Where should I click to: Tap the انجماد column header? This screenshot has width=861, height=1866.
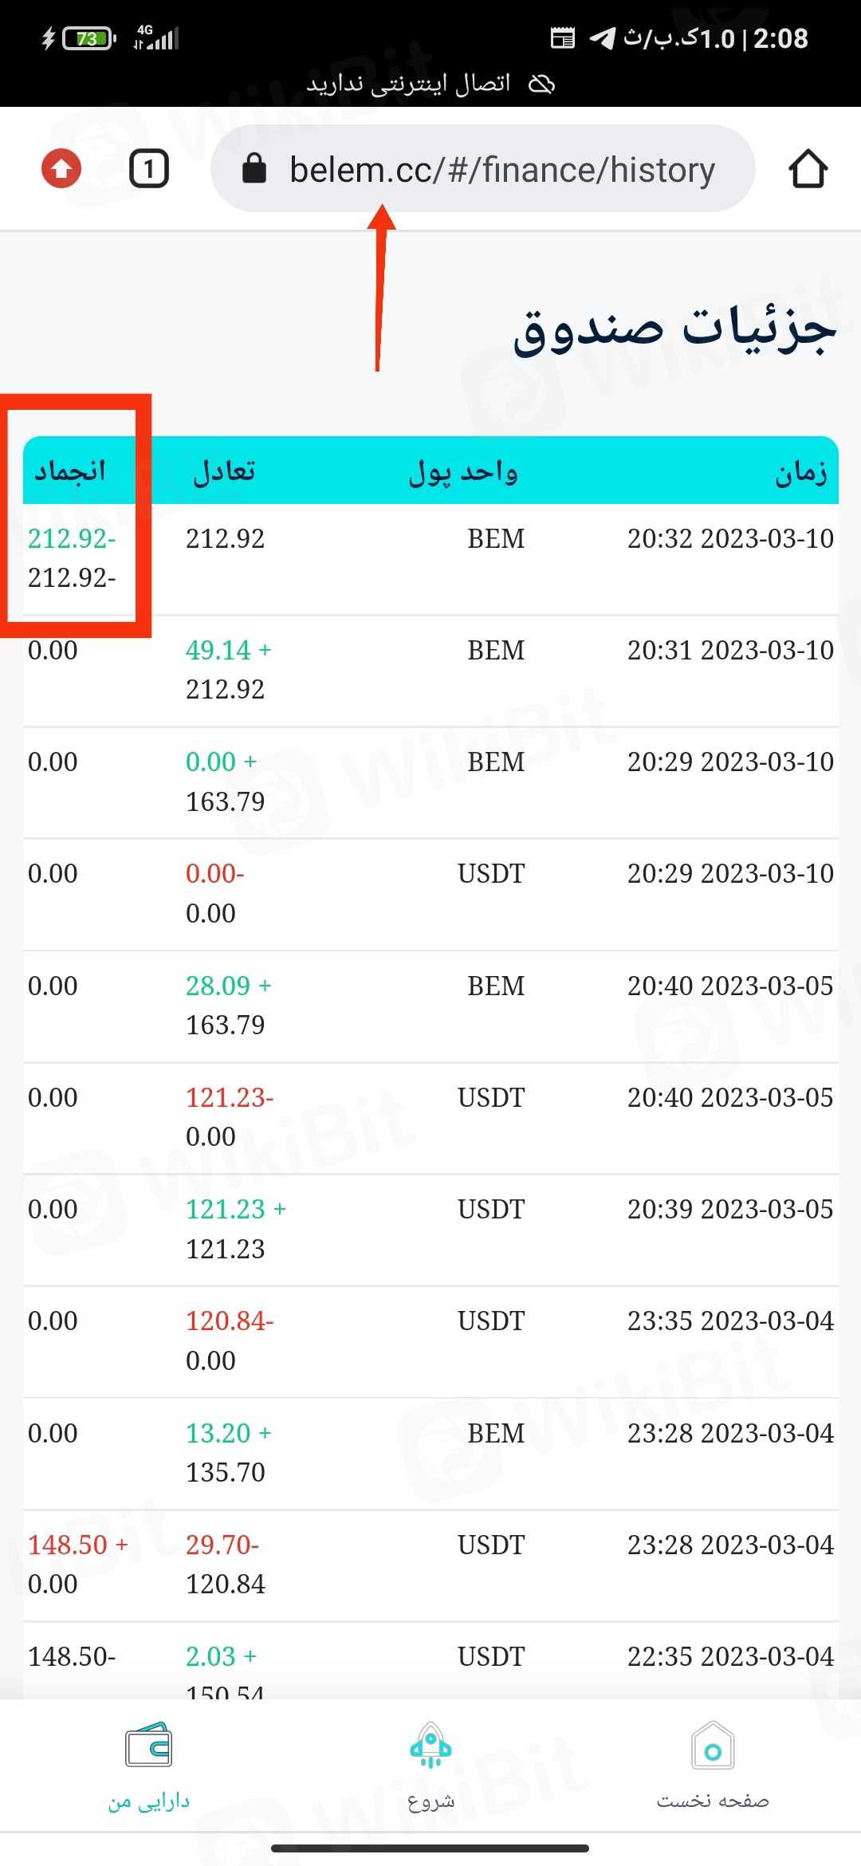[x=70, y=471]
